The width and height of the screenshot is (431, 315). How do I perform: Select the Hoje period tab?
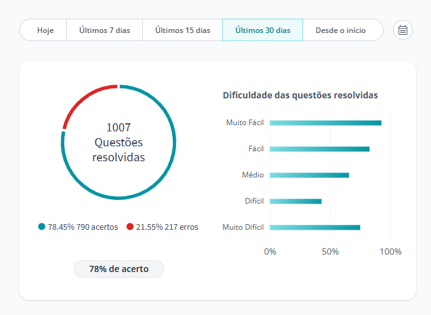click(43, 30)
